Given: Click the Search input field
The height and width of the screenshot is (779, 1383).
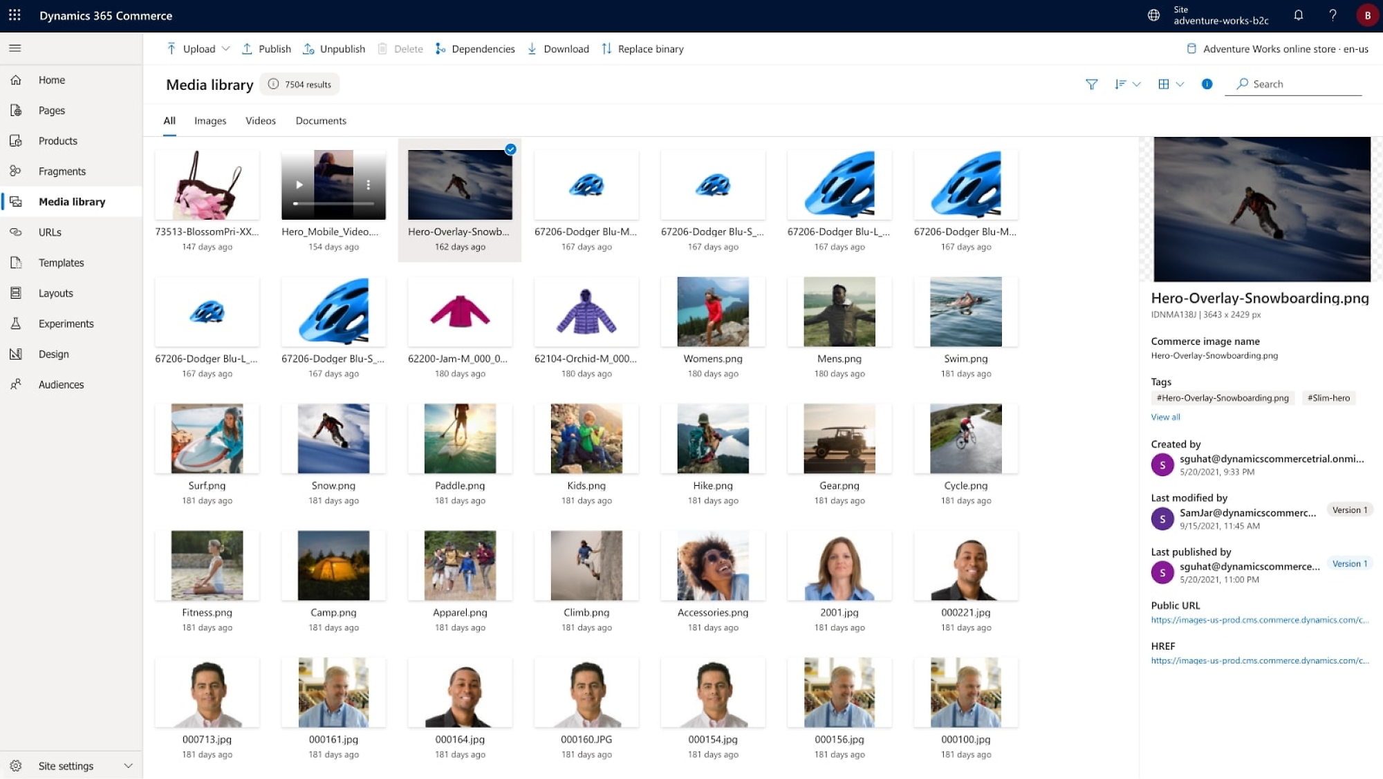Looking at the screenshot, I should [x=1305, y=84].
